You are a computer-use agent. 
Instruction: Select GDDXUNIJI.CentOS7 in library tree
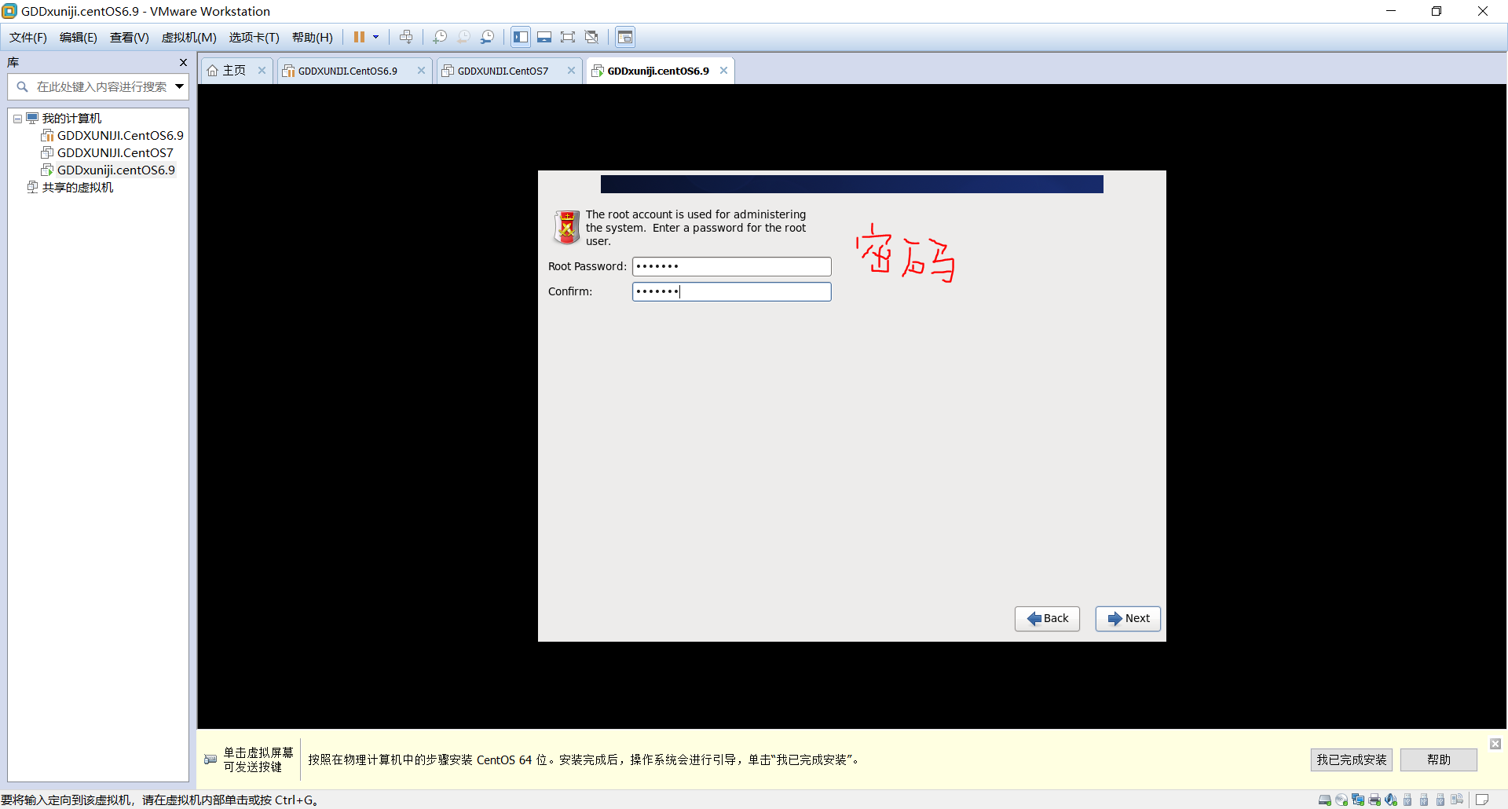click(x=115, y=153)
